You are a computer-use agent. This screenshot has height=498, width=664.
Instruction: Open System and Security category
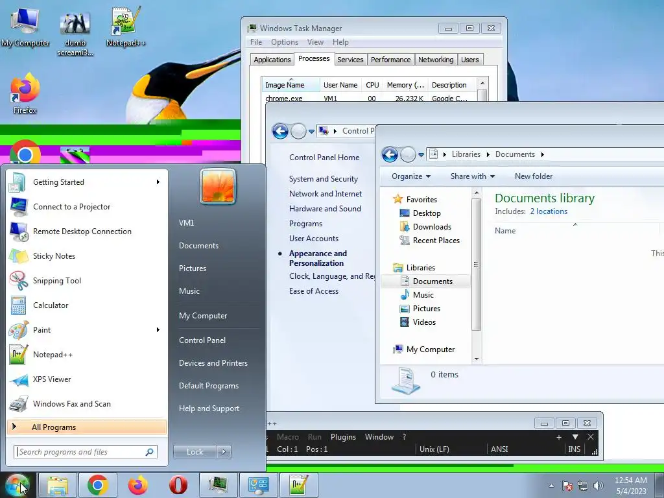coord(324,179)
